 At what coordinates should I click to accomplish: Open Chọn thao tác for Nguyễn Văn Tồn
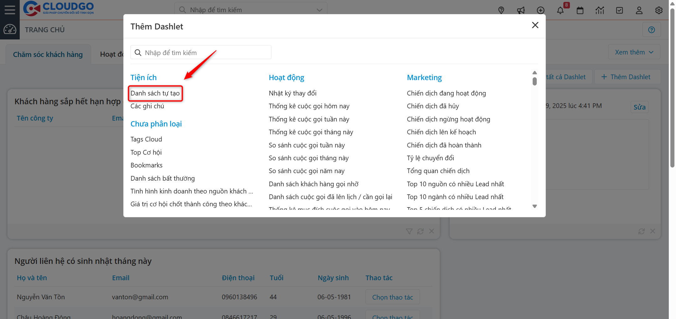pos(392,297)
